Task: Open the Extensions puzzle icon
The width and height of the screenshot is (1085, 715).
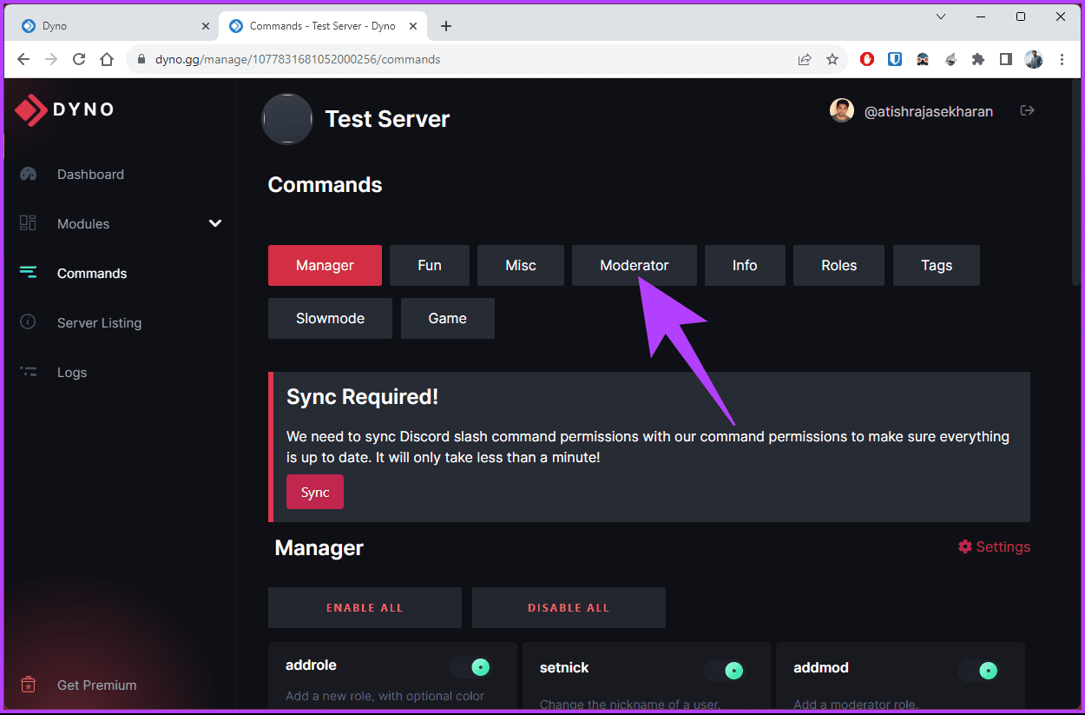Action: 978,59
